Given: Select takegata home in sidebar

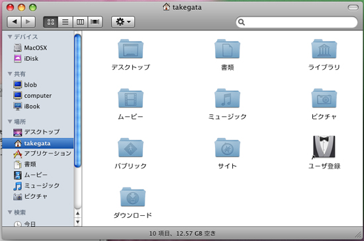Looking at the screenshot, I should coord(38,143).
